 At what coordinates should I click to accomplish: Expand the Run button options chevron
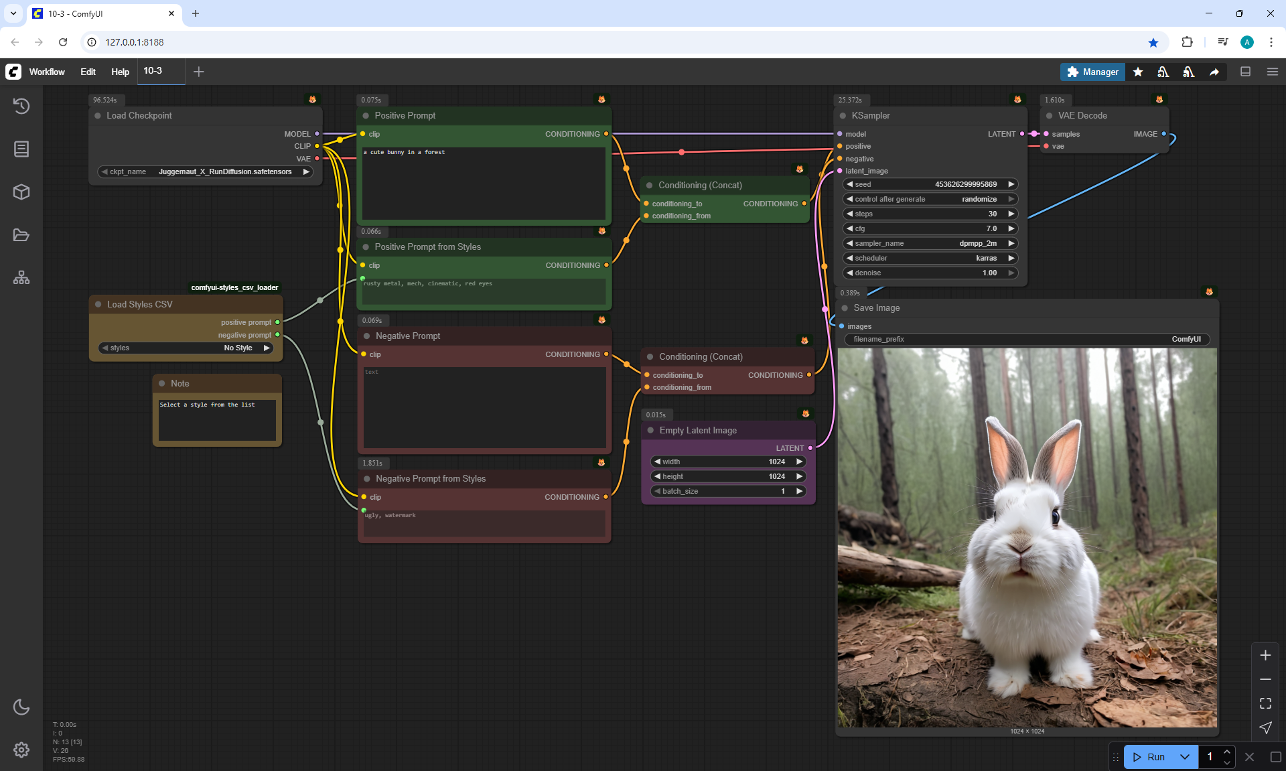tap(1184, 757)
